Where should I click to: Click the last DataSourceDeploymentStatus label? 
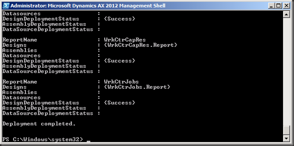[48, 113]
